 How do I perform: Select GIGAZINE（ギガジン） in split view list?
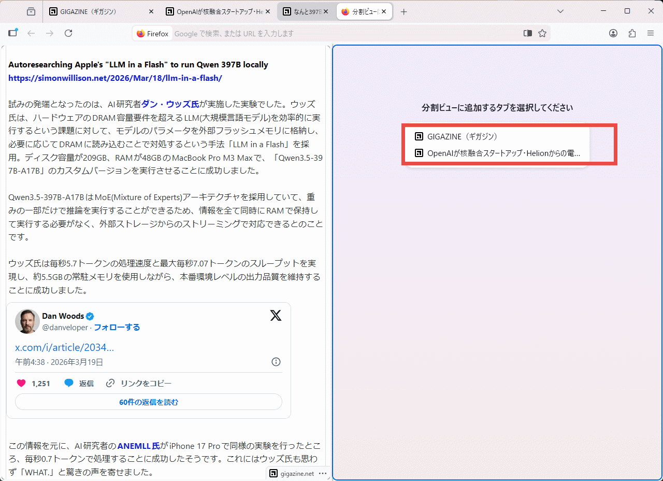click(x=462, y=136)
